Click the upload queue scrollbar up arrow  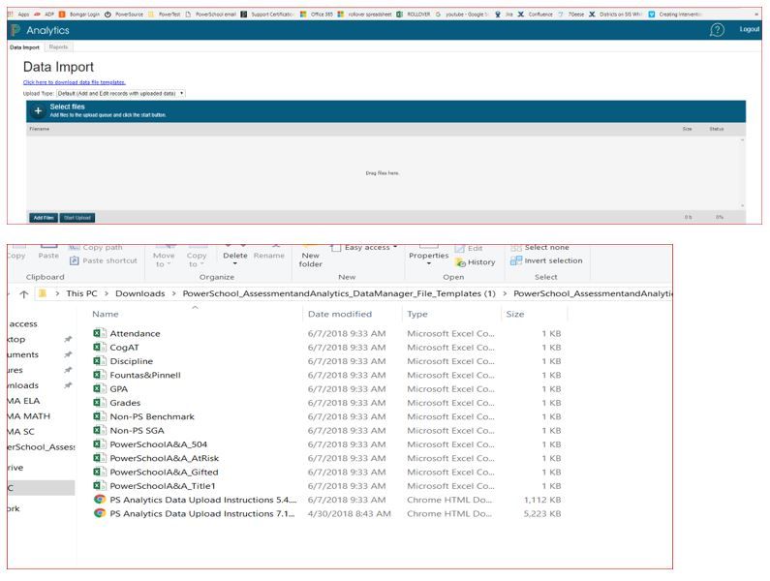[742, 140]
